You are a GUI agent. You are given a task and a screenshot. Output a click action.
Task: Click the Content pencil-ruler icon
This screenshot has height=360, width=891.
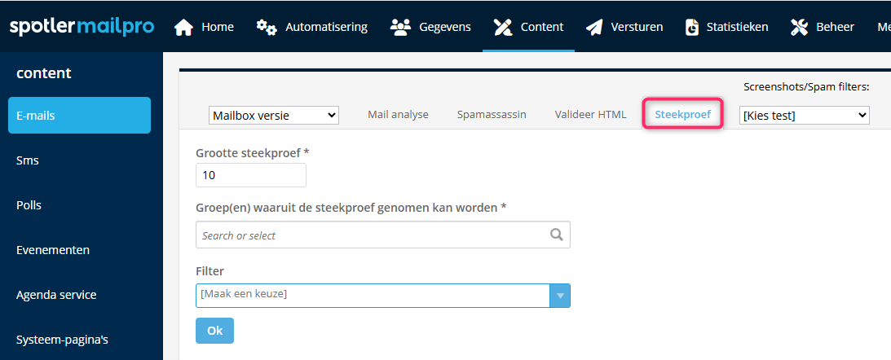pos(503,27)
